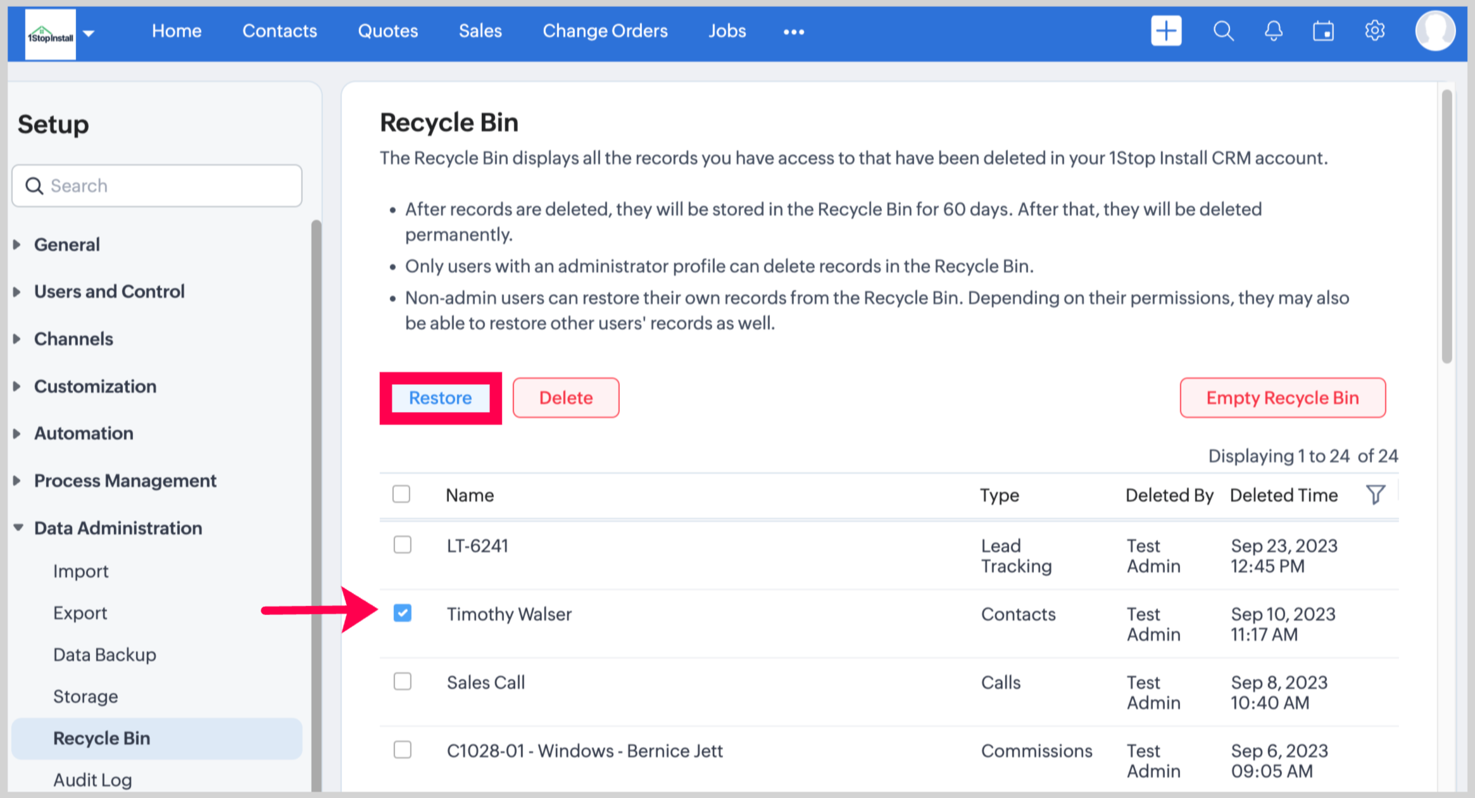
Task: Tick the select-all checkbox in header
Action: (401, 494)
